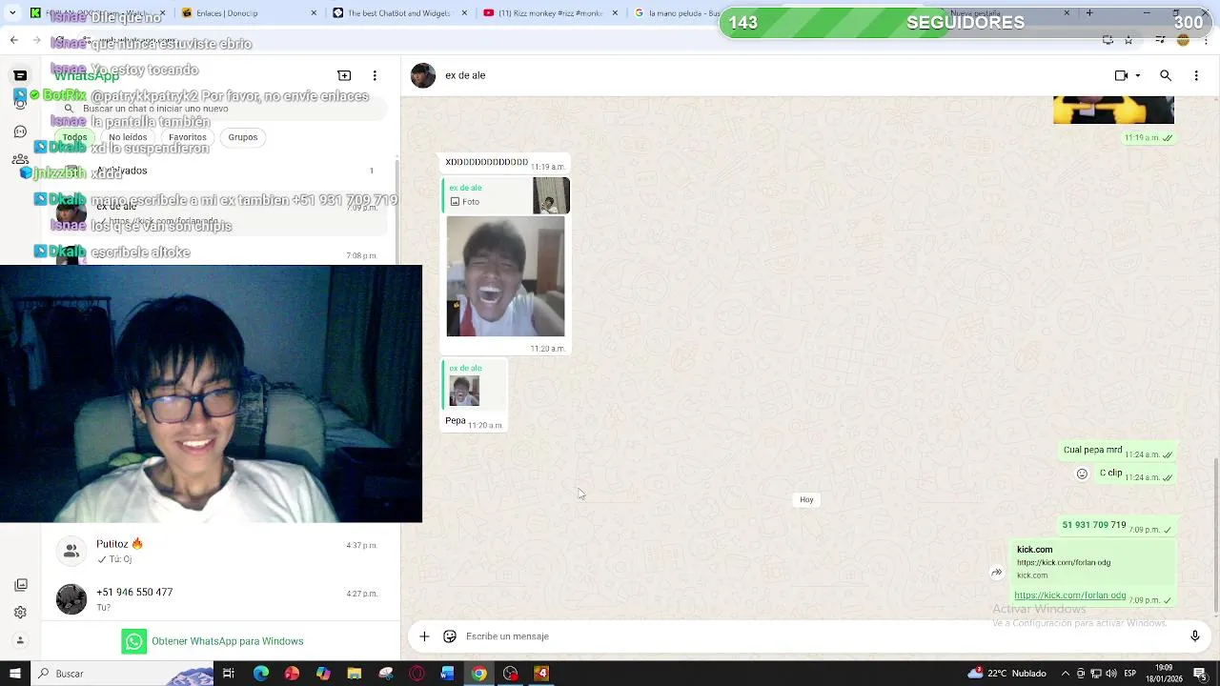This screenshot has height=686, width=1220.
Task: Open the chat three-dot menu
Action: tap(1196, 75)
